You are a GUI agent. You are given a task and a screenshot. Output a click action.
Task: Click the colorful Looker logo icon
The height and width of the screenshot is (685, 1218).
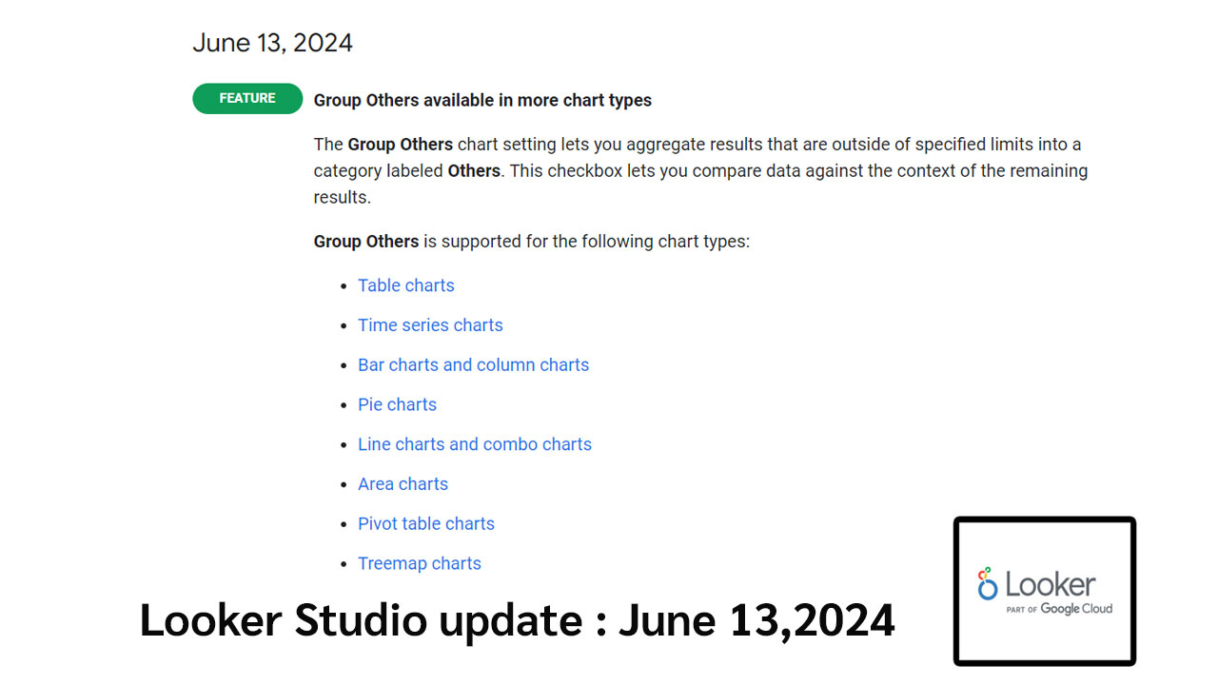[988, 584]
